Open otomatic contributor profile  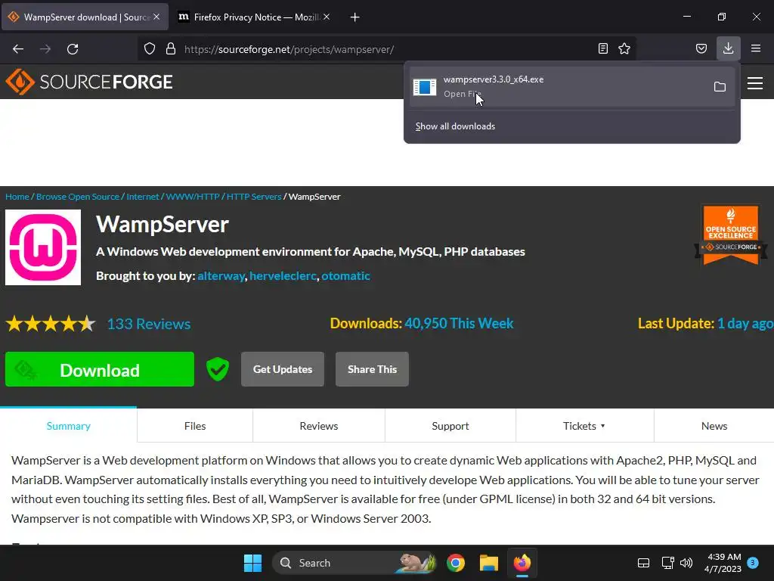[345, 275]
